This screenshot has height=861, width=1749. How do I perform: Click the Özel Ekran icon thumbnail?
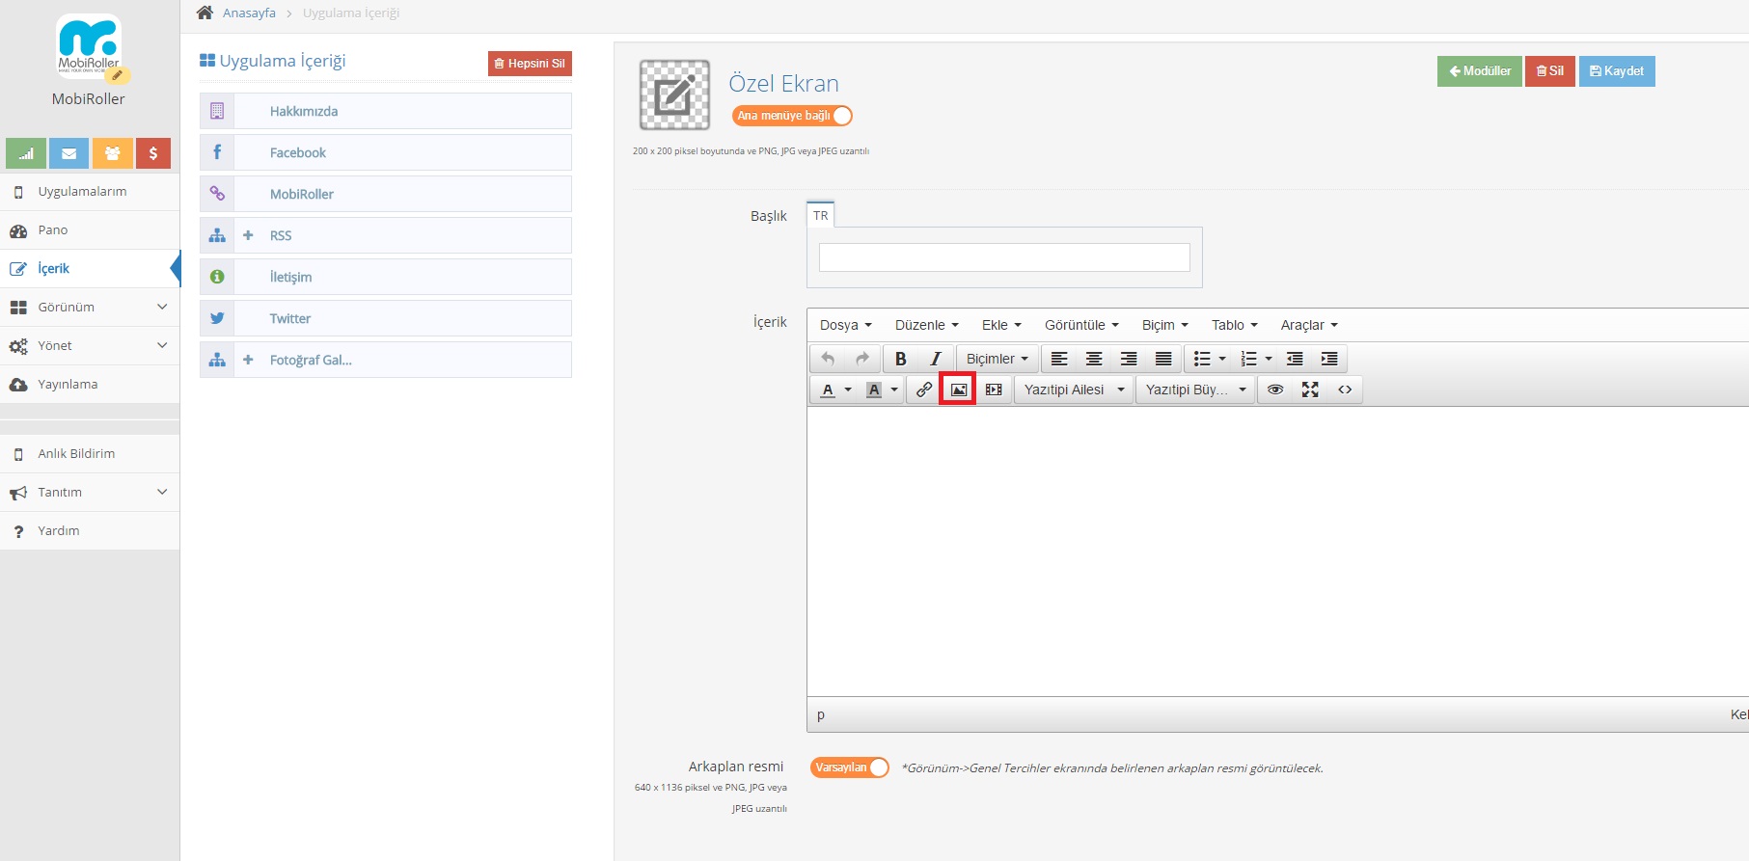675,94
